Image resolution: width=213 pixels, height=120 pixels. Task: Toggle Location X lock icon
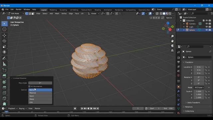206,67
